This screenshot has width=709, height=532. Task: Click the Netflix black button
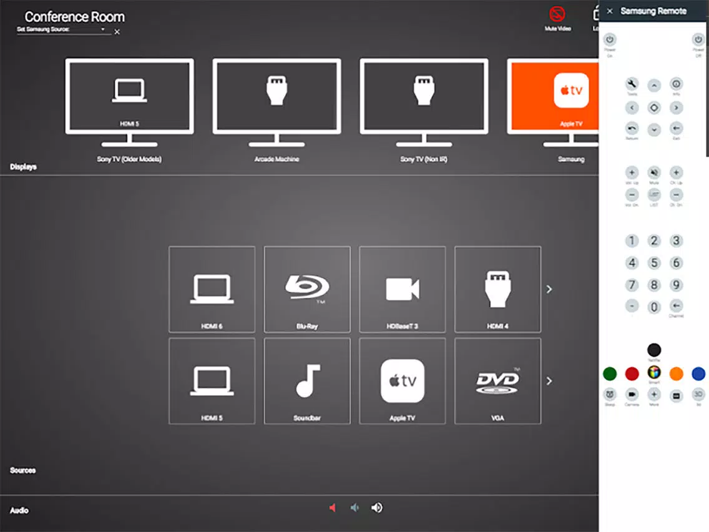coord(654,350)
